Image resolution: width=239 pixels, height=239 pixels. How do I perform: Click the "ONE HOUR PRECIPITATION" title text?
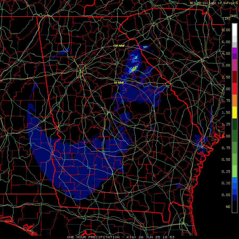[x=93, y=237]
